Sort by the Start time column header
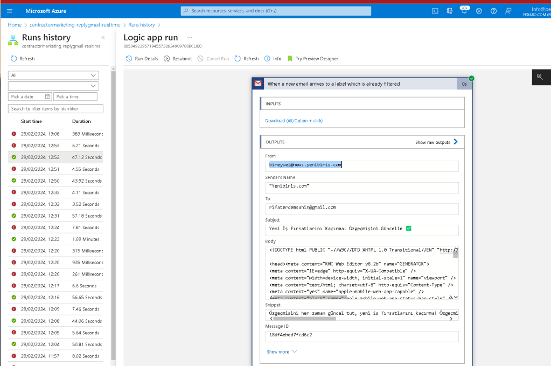The width and height of the screenshot is (551, 366). pos(31,121)
